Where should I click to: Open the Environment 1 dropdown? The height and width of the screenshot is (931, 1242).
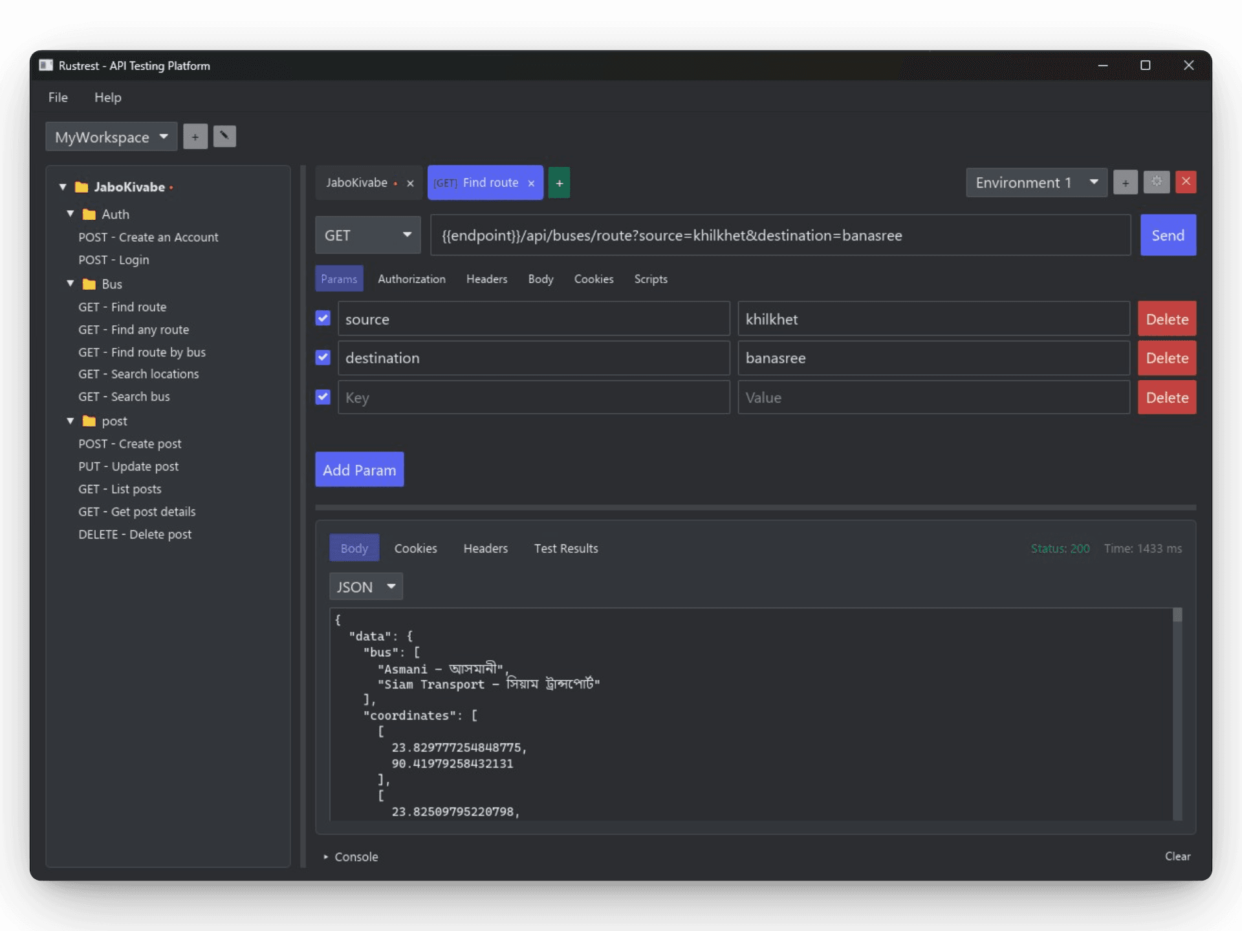1036,183
